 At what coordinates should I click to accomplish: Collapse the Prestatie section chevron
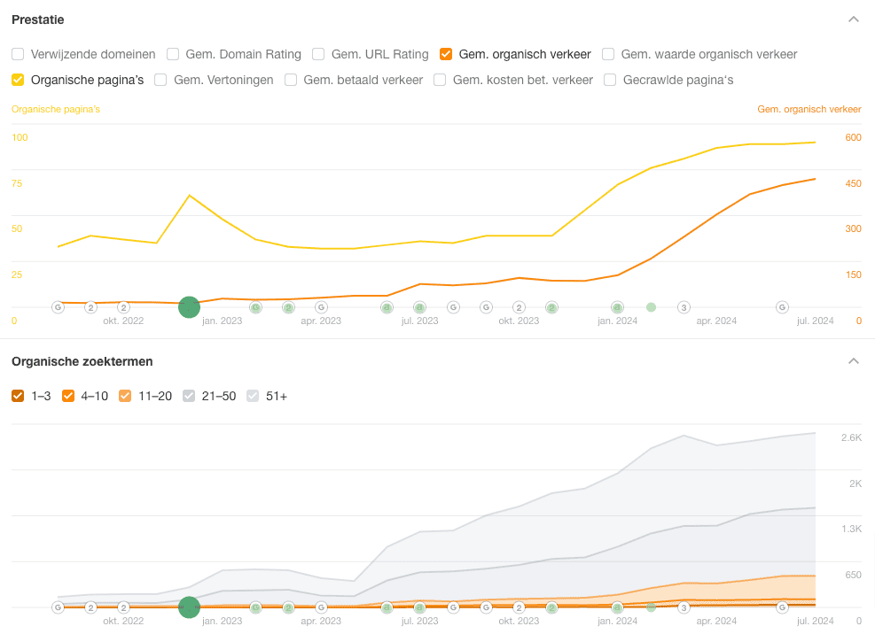(x=853, y=19)
